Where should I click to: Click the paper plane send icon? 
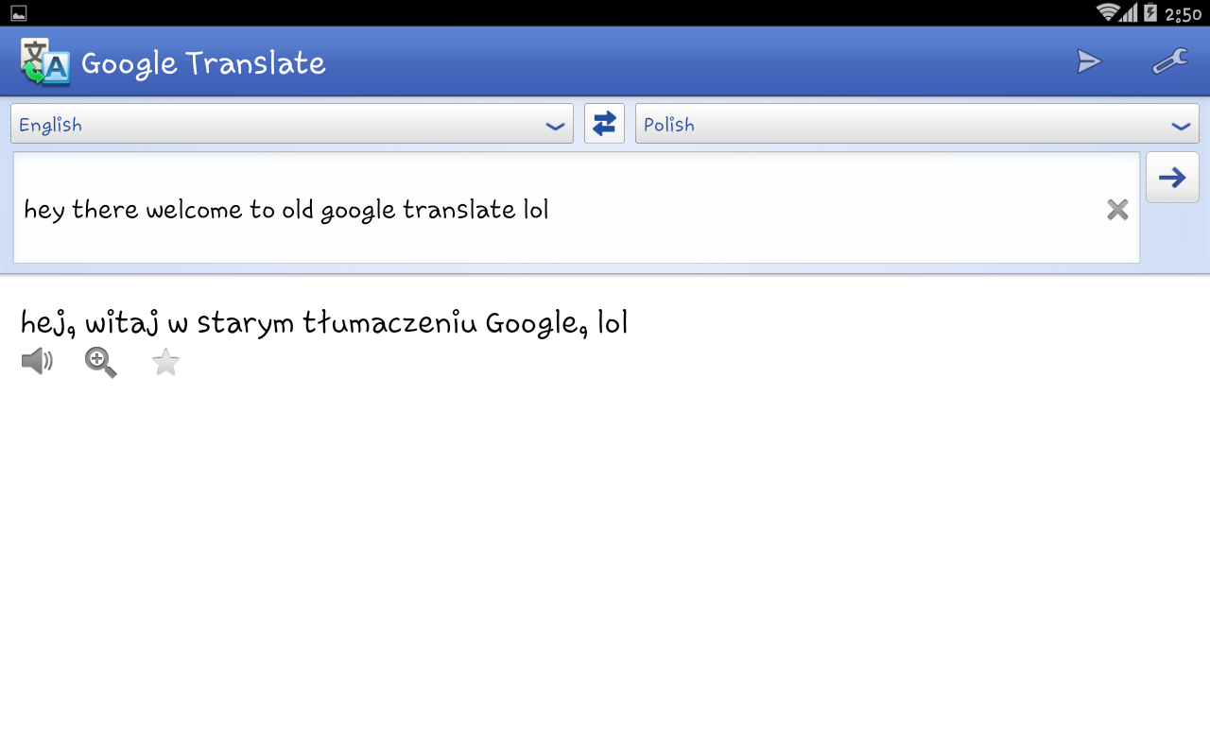[1089, 62]
